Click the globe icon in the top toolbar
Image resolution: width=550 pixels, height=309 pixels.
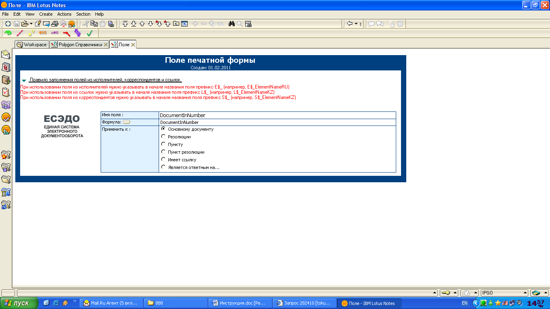coord(72,24)
